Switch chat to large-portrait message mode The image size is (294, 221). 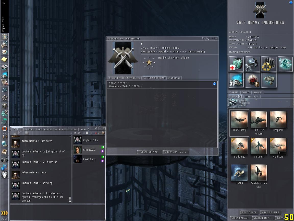[x=91, y=133]
